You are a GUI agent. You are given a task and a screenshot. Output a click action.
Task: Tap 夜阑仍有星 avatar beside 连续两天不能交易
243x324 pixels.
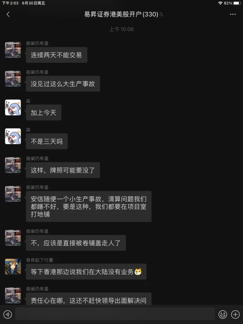click(x=13, y=50)
